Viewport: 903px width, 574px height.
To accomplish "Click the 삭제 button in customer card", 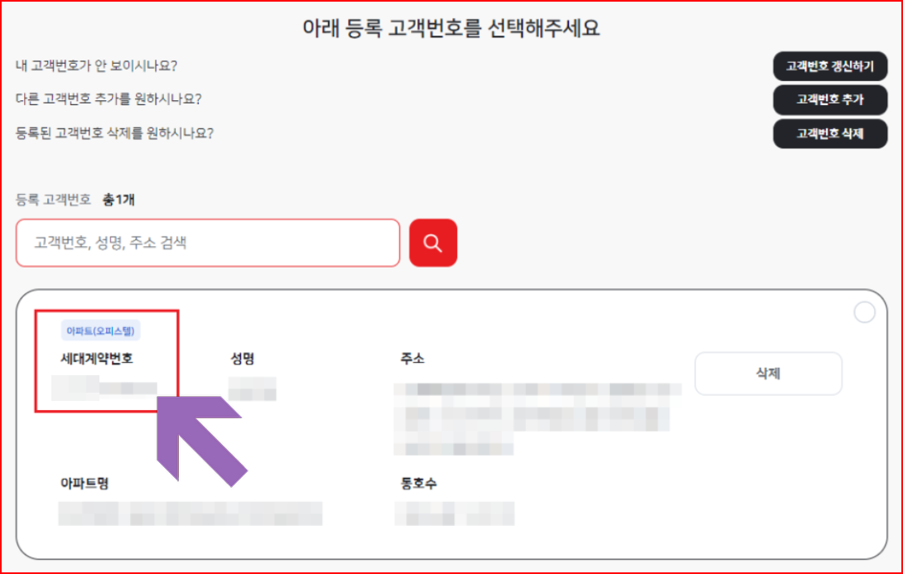I will click(768, 374).
